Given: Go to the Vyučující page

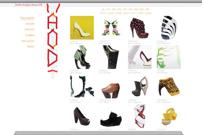Looking at the screenshot, I should (30, 24).
